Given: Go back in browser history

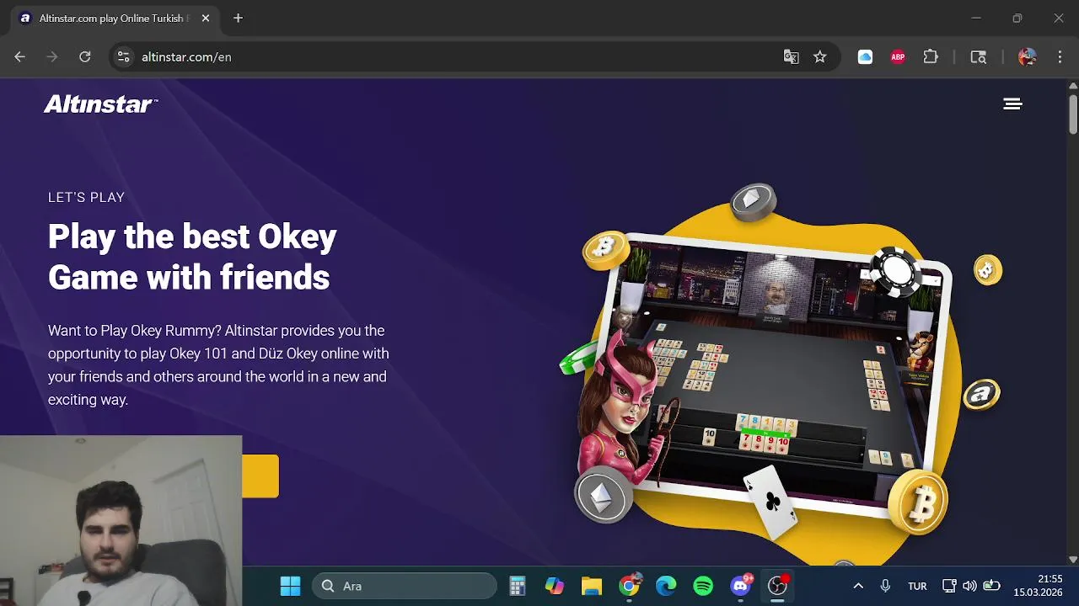Looking at the screenshot, I should tap(20, 56).
